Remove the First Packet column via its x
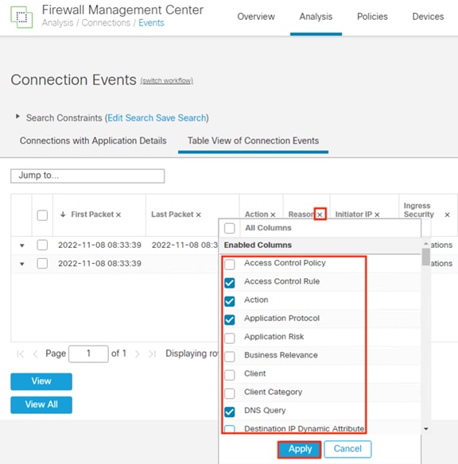The width and height of the screenshot is (458, 464). (118, 215)
